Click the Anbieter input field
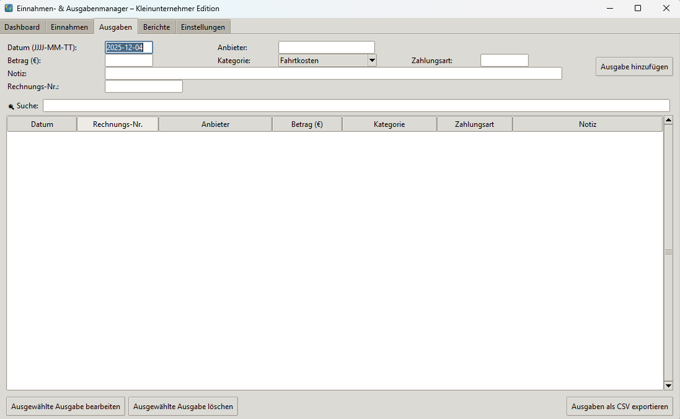The image size is (680, 419). (326, 46)
